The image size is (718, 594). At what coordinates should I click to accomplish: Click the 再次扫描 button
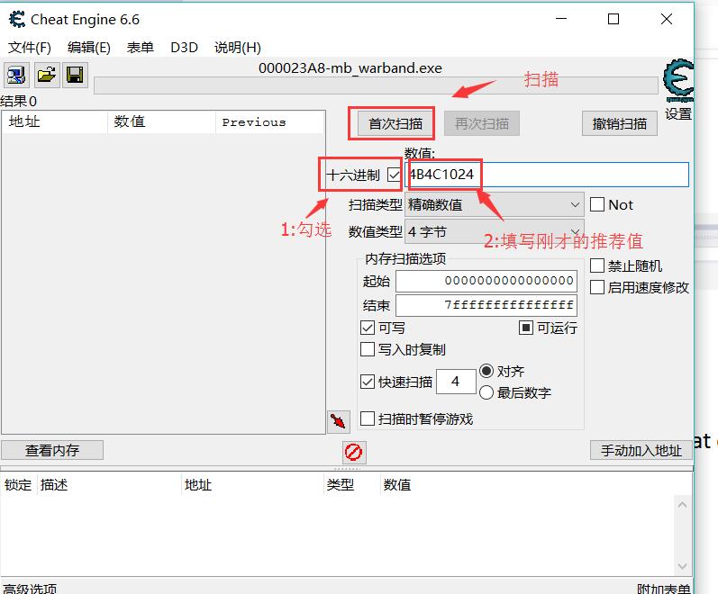(482, 123)
